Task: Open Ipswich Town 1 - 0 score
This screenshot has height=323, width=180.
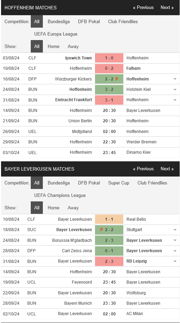Action: click(x=109, y=58)
